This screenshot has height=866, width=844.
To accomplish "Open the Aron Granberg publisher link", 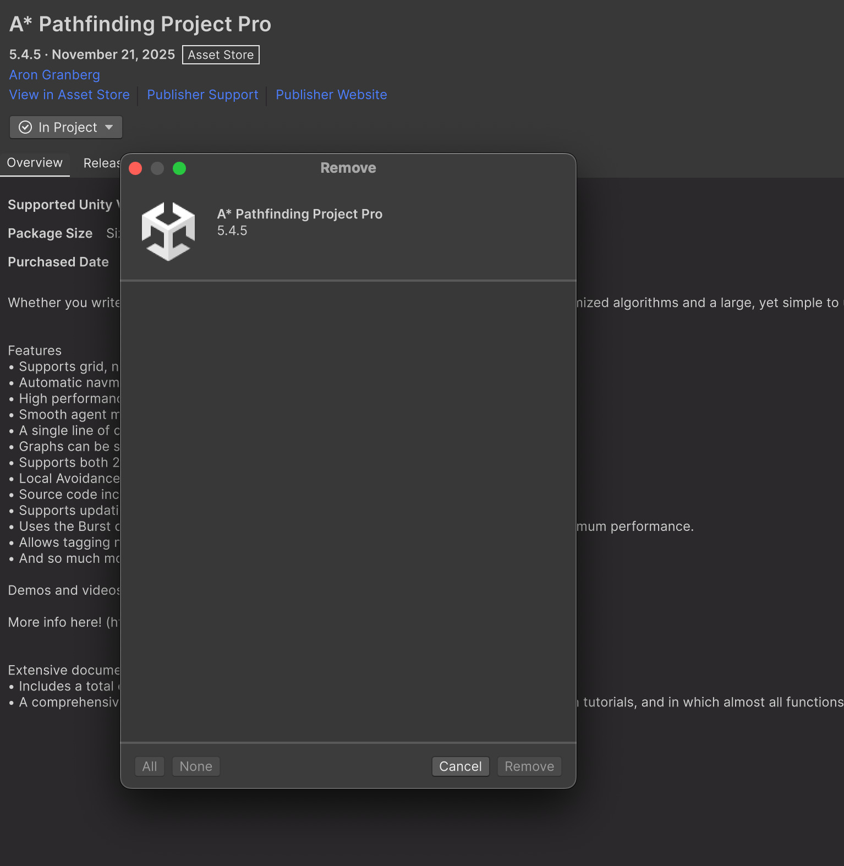I will point(54,75).
